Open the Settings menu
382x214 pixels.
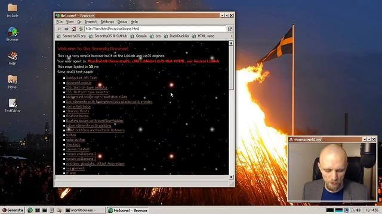coord(107,22)
